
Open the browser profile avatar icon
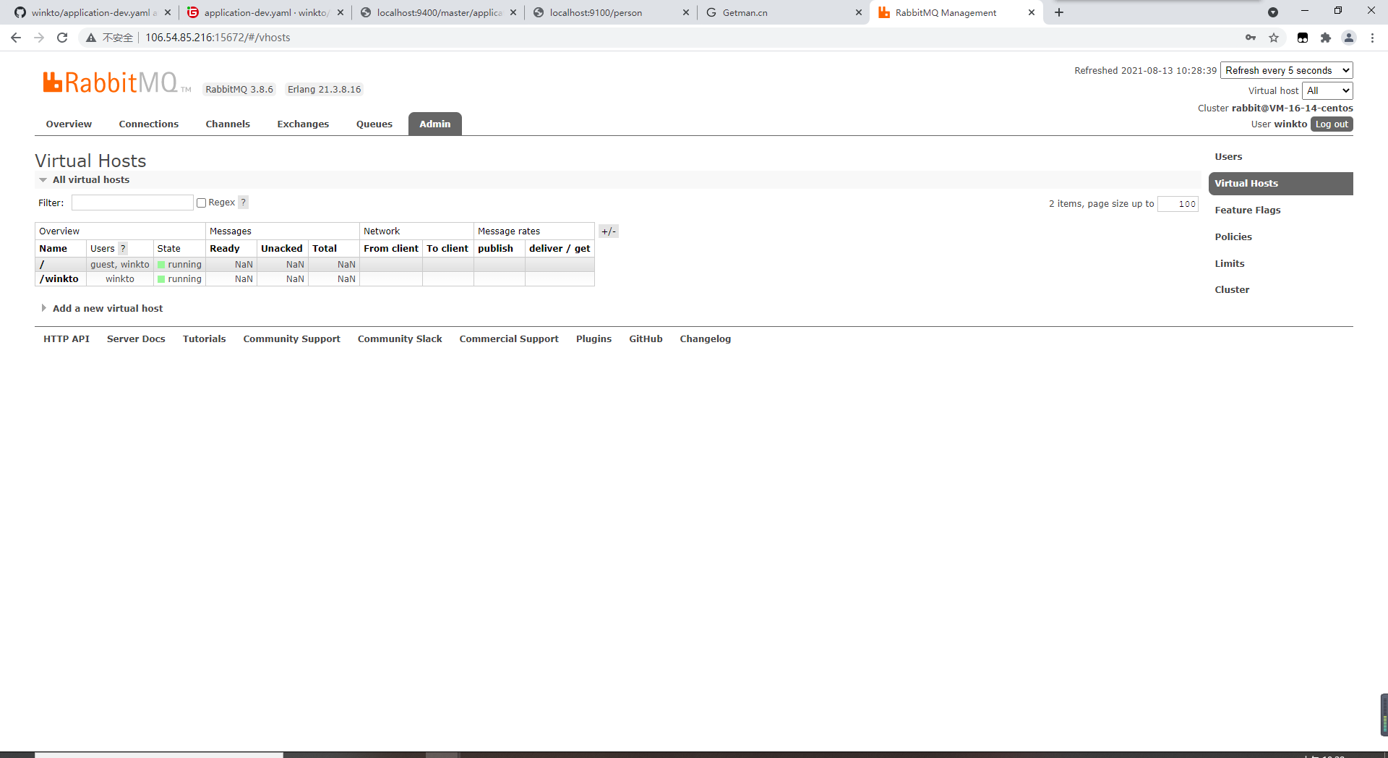(1349, 38)
